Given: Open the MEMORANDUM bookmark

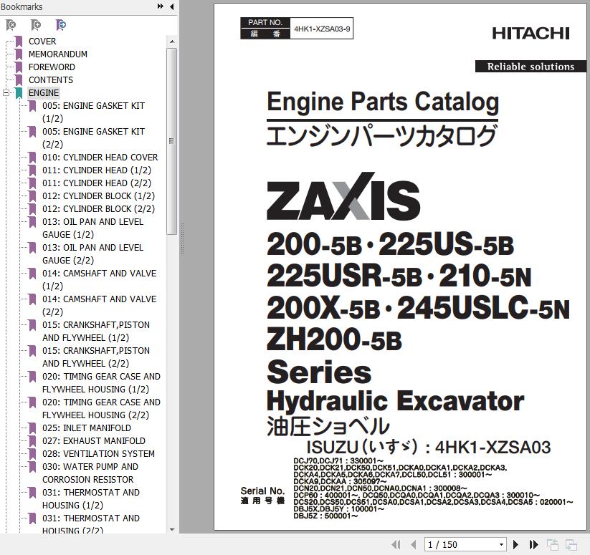Looking at the screenshot, I should point(58,54).
